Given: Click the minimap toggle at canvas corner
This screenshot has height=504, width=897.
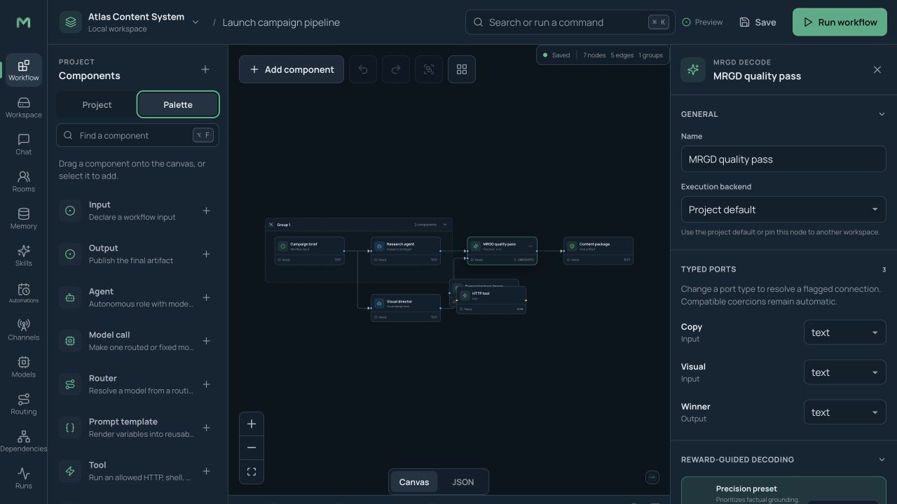Looking at the screenshot, I should coord(652,477).
